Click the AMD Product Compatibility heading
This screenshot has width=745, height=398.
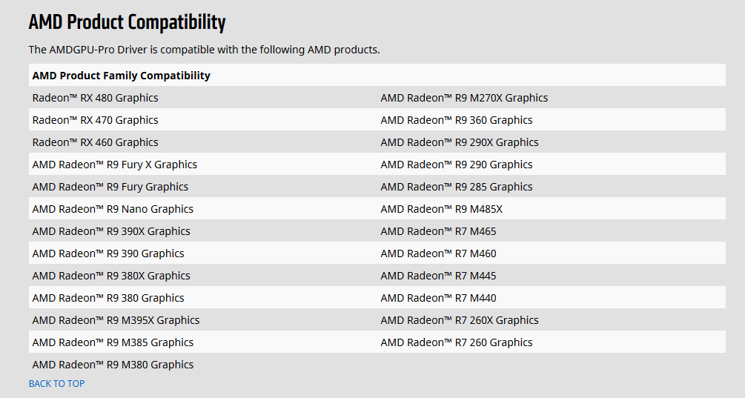[x=127, y=22]
